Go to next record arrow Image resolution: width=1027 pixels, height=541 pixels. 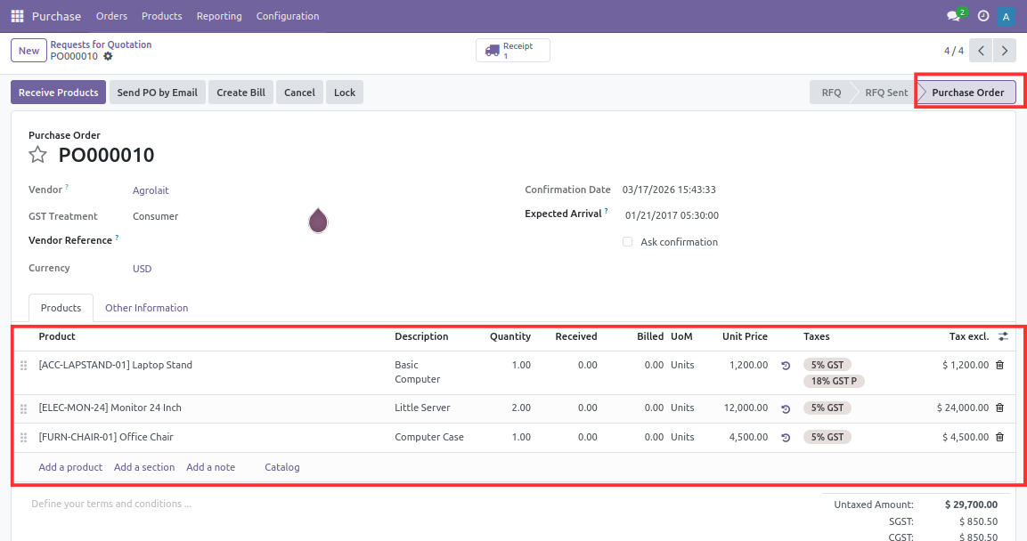point(1005,51)
